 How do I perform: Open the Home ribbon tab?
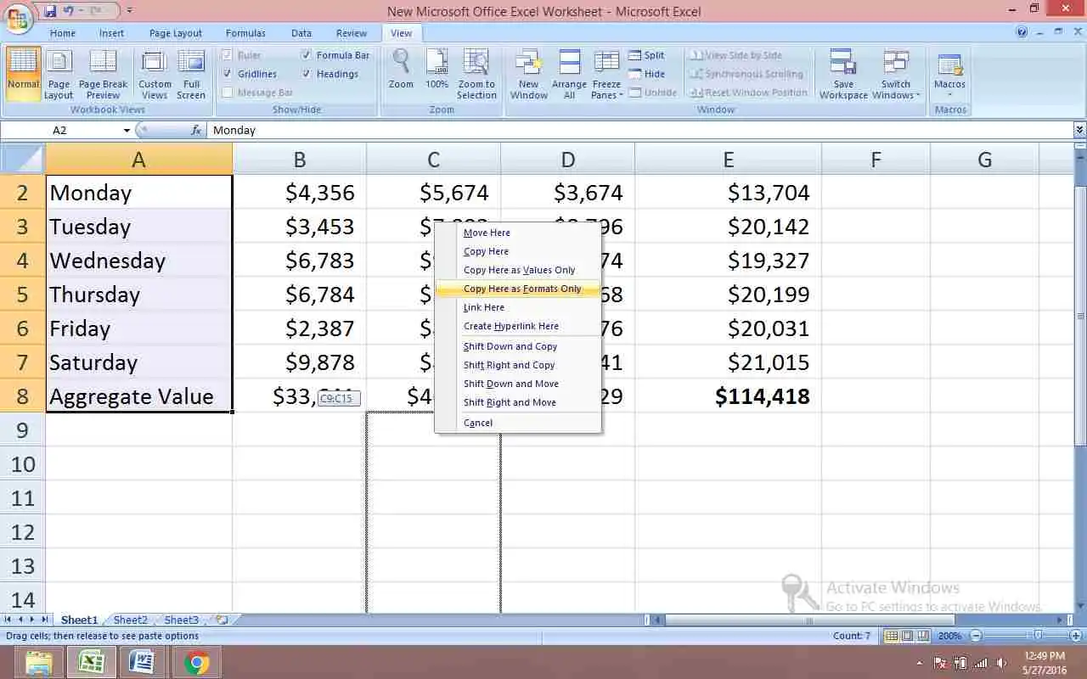pos(63,33)
